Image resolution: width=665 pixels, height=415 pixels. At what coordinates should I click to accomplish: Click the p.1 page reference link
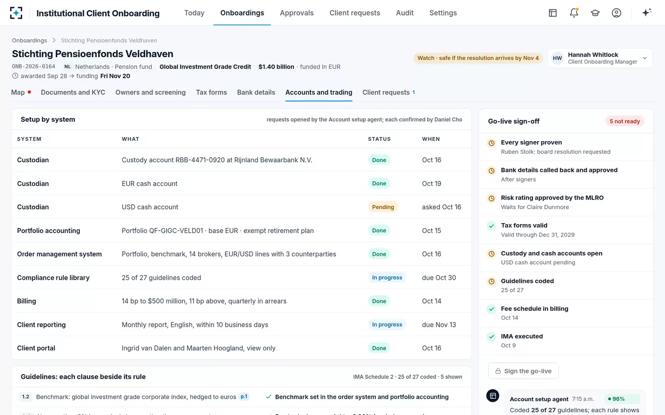[x=244, y=397]
